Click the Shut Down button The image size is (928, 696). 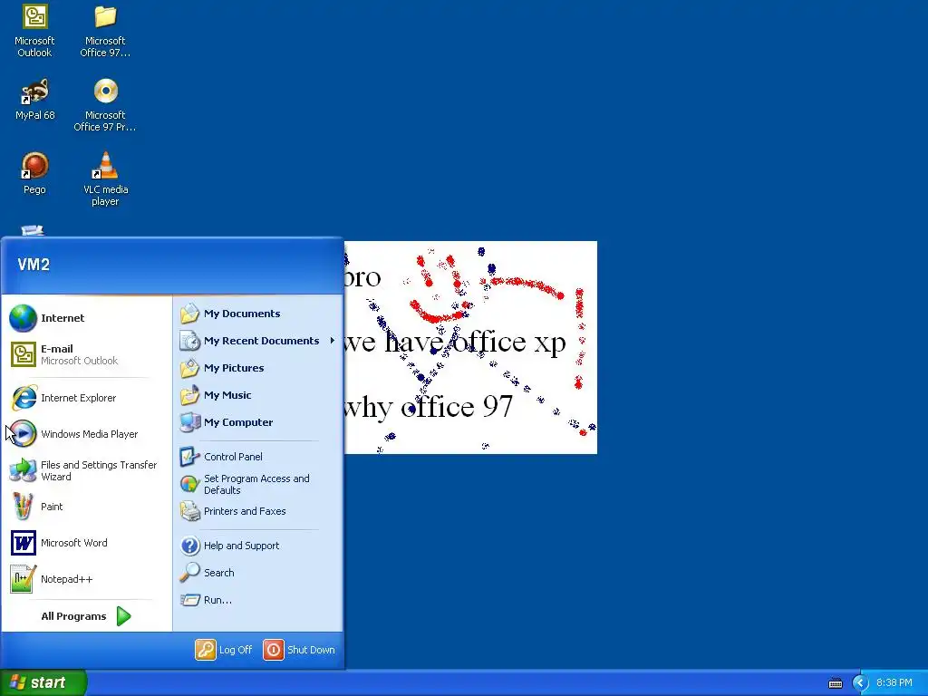point(299,650)
